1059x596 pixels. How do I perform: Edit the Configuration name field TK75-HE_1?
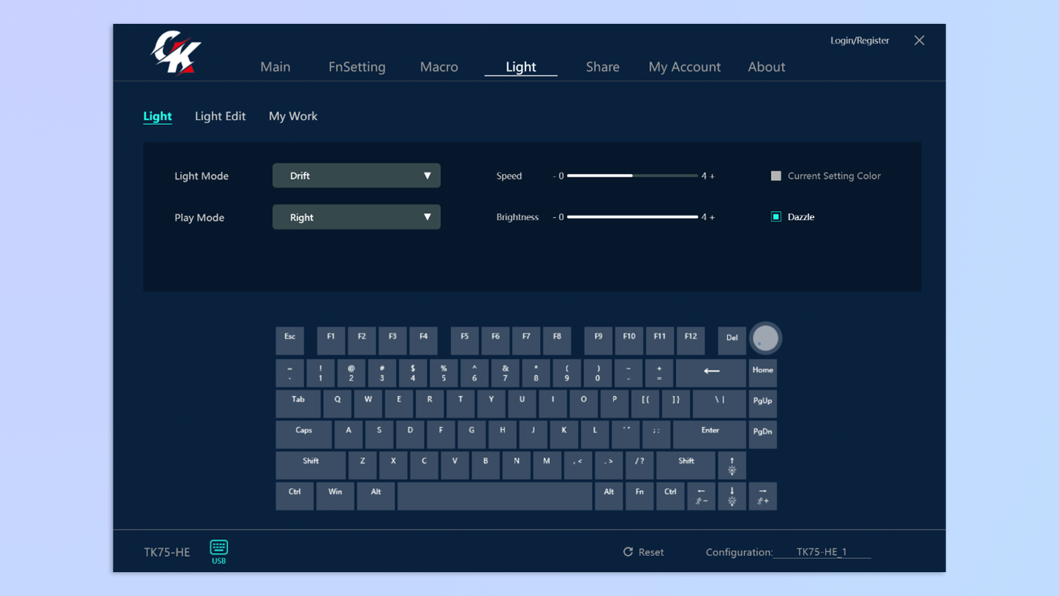pos(821,552)
